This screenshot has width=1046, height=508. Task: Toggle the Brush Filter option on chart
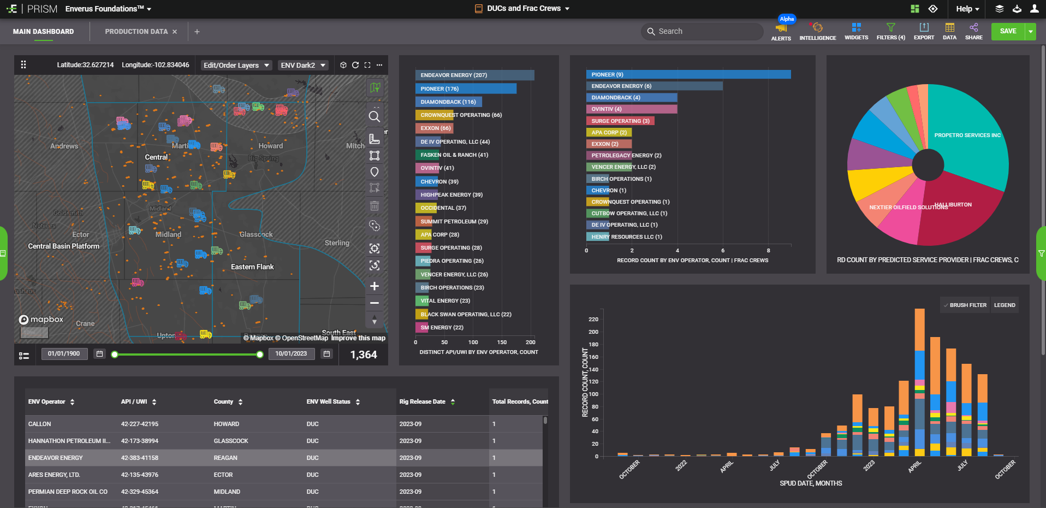pos(965,305)
